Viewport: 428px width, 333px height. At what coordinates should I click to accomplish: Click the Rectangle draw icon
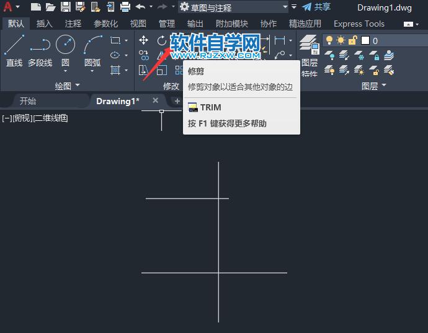coord(115,41)
